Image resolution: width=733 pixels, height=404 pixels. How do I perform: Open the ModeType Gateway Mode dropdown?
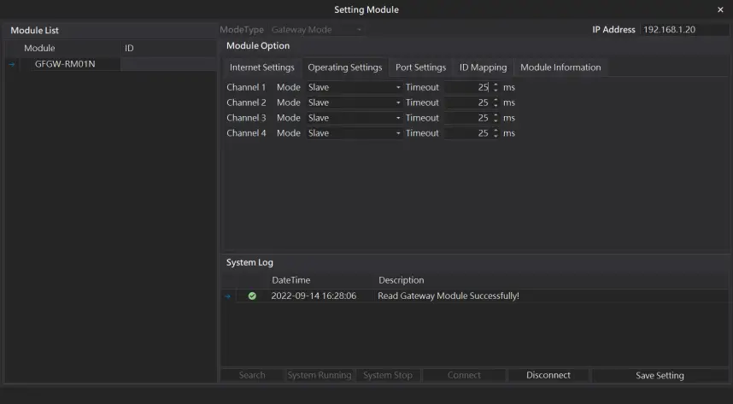click(x=317, y=29)
